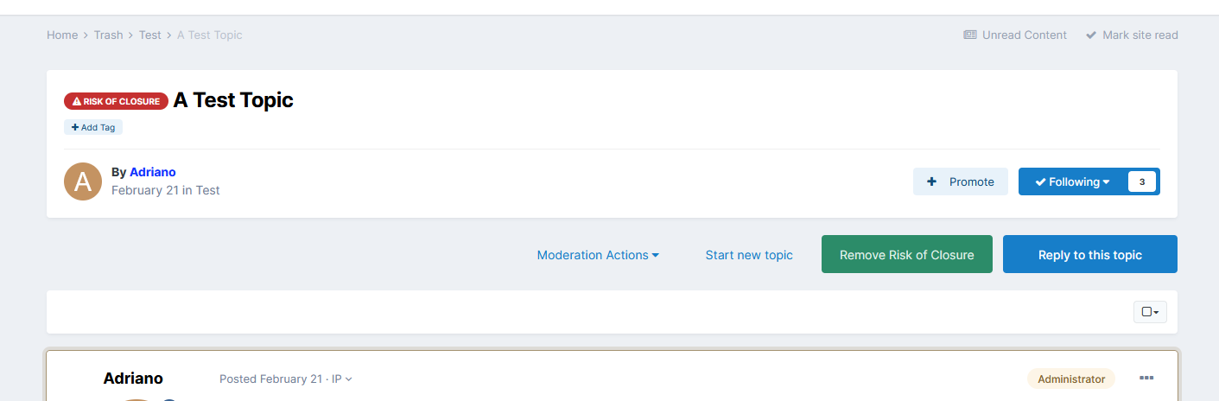The width and height of the screenshot is (1219, 401).
Task: Open Adriano author link in post
Action: click(x=133, y=379)
